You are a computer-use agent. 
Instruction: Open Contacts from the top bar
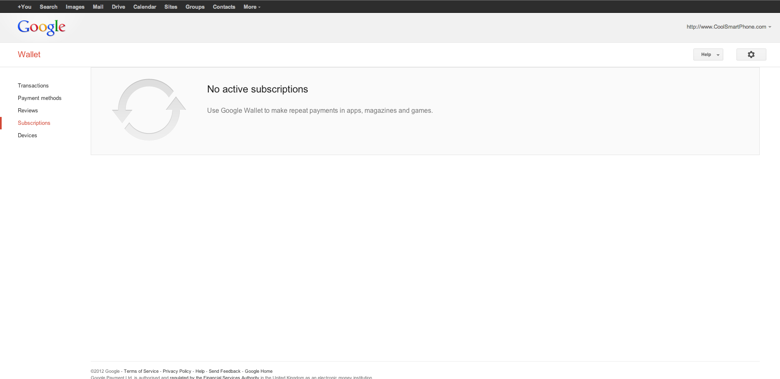[x=224, y=7]
